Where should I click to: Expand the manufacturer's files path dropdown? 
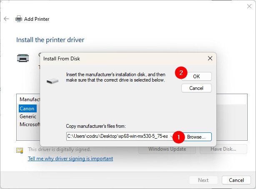coord(172,136)
